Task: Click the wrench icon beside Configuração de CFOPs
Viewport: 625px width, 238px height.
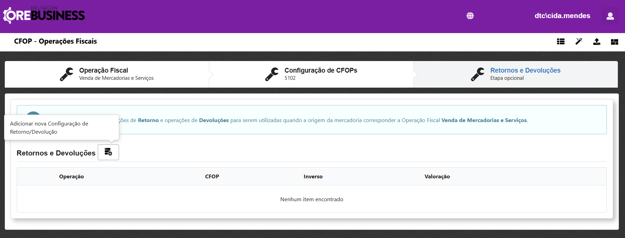Action: (272, 74)
